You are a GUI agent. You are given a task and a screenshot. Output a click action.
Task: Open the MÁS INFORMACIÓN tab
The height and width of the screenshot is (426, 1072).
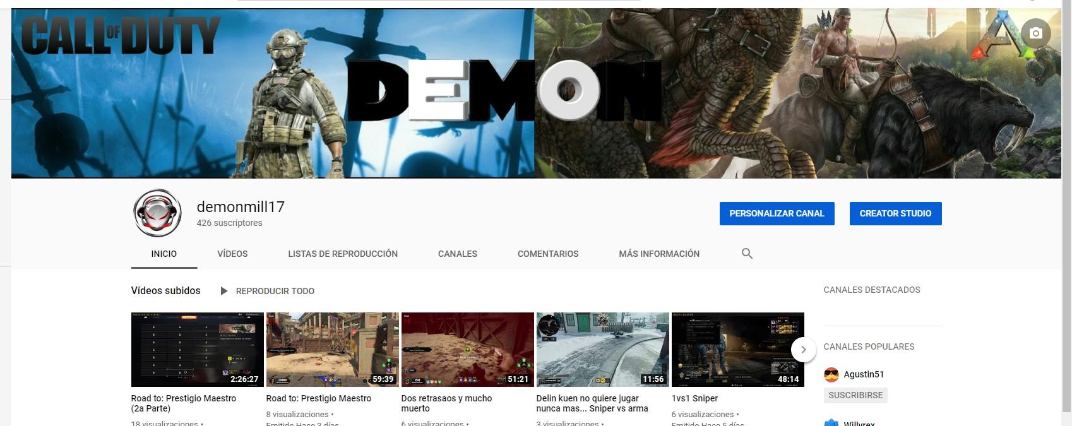(x=659, y=254)
